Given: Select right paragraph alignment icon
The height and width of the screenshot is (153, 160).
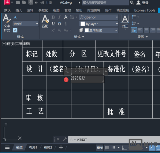Looking at the screenshot, I should point(153,30).
